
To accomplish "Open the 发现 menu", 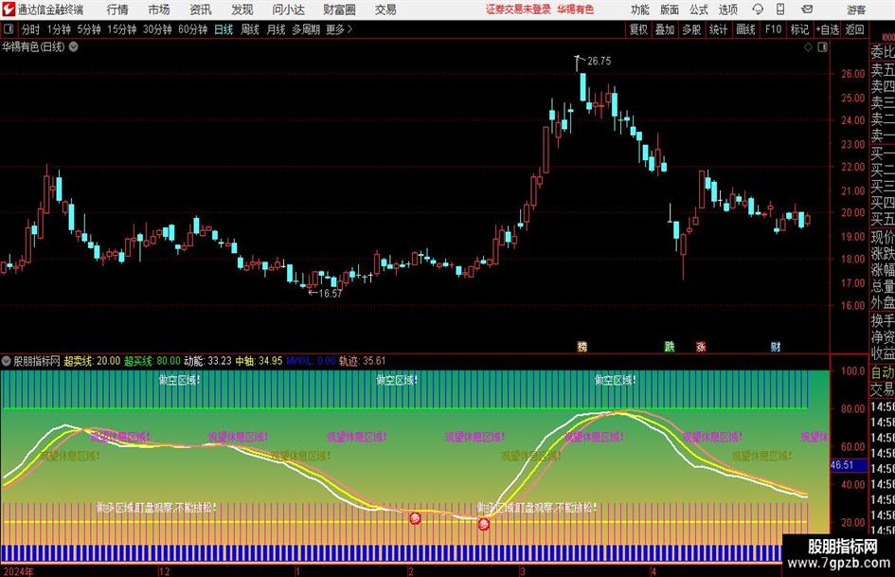I will [242, 9].
